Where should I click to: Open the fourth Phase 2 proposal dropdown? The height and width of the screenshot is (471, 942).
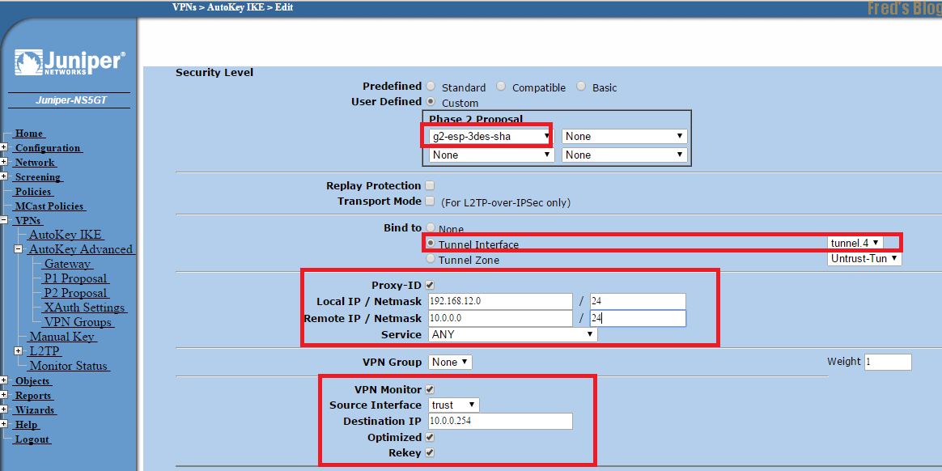[624, 155]
